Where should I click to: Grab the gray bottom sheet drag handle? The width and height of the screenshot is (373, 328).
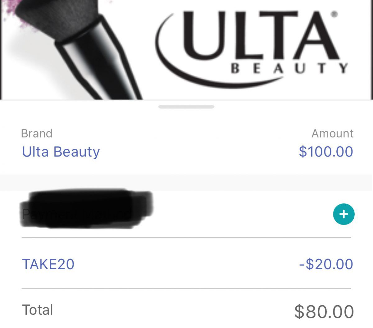pos(186,107)
